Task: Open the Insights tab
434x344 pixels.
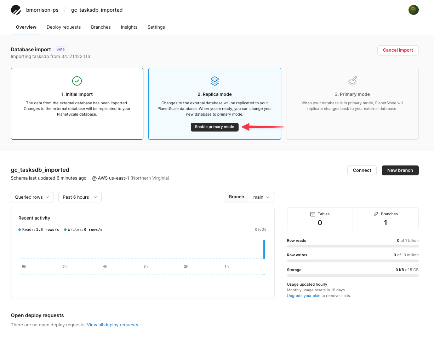Action: 129,27
